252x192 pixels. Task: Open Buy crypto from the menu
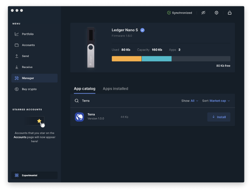click(x=35, y=89)
